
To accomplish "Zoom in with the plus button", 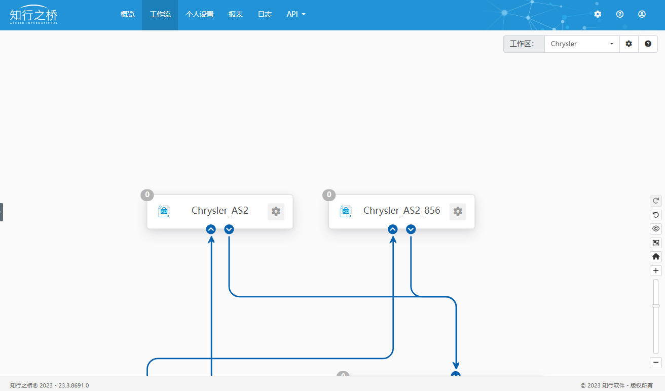I will [x=656, y=270].
